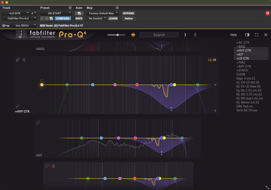Click the key input icon beside Voc SDCH
This screenshot has width=271, height=190.
click(5, 26)
